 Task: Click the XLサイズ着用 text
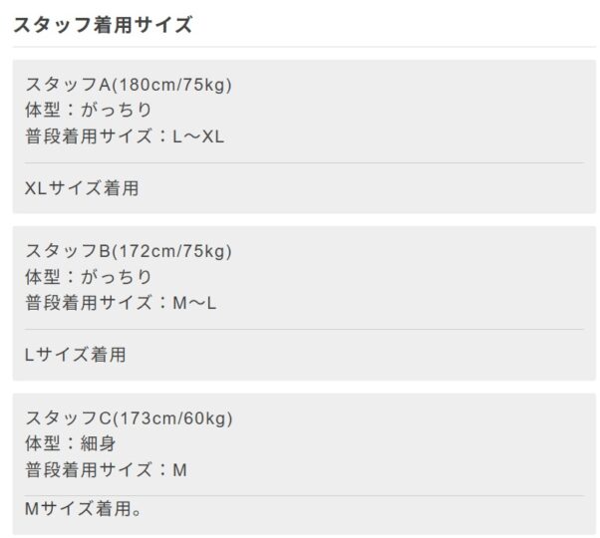(82, 188)
